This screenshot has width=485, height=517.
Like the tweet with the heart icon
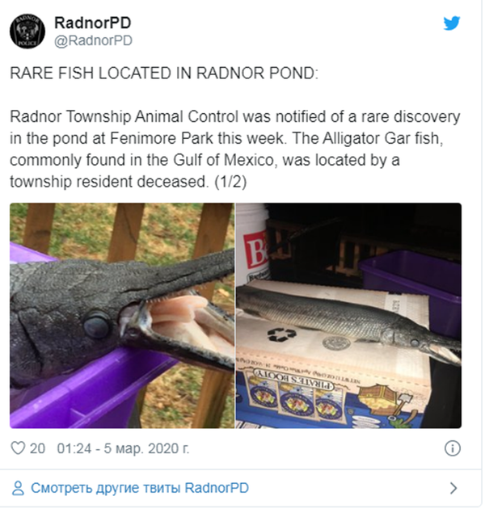[18, 448]
